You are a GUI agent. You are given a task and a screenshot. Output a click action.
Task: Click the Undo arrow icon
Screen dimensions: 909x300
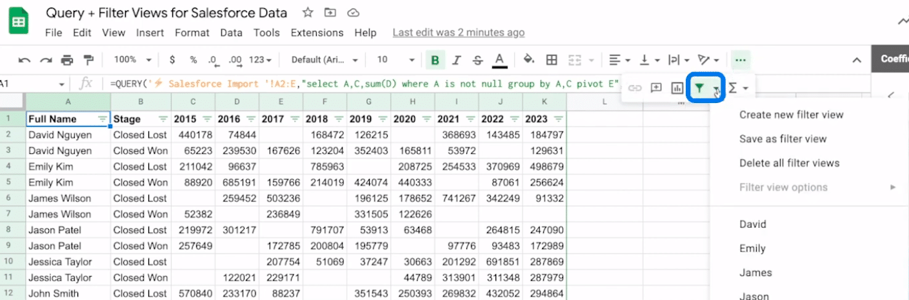coord(25,60)
